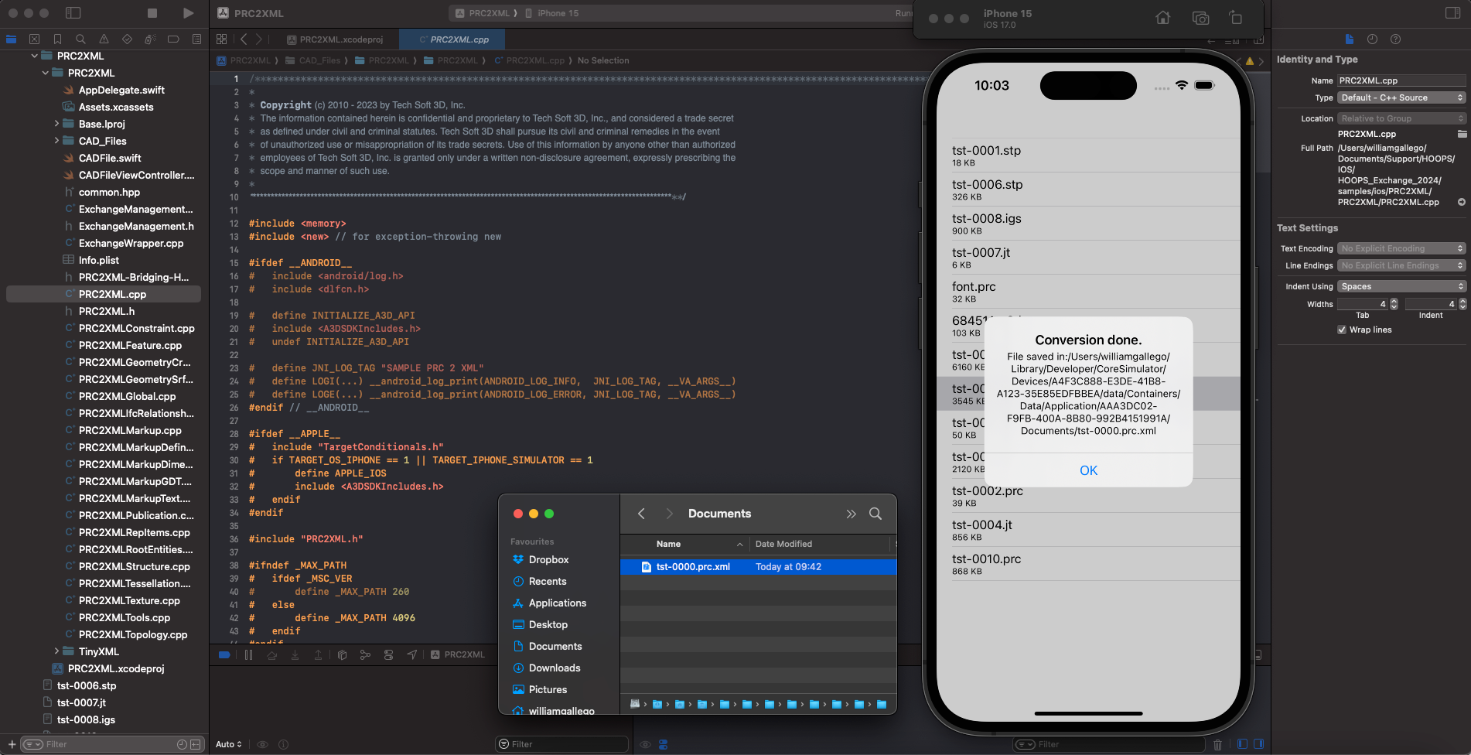Open CAD_Files in the editor jump bar
The width and height of the screenshot is (1471, 755).
(x=320, y=60)
